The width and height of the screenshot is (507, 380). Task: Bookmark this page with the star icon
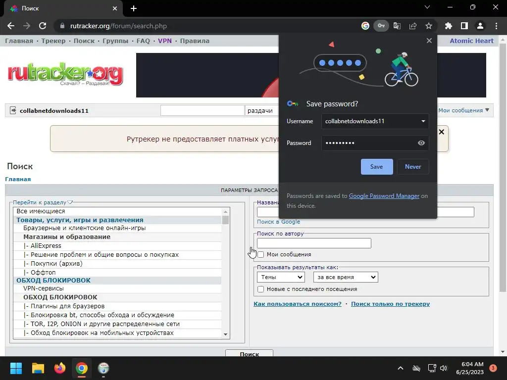429,26
